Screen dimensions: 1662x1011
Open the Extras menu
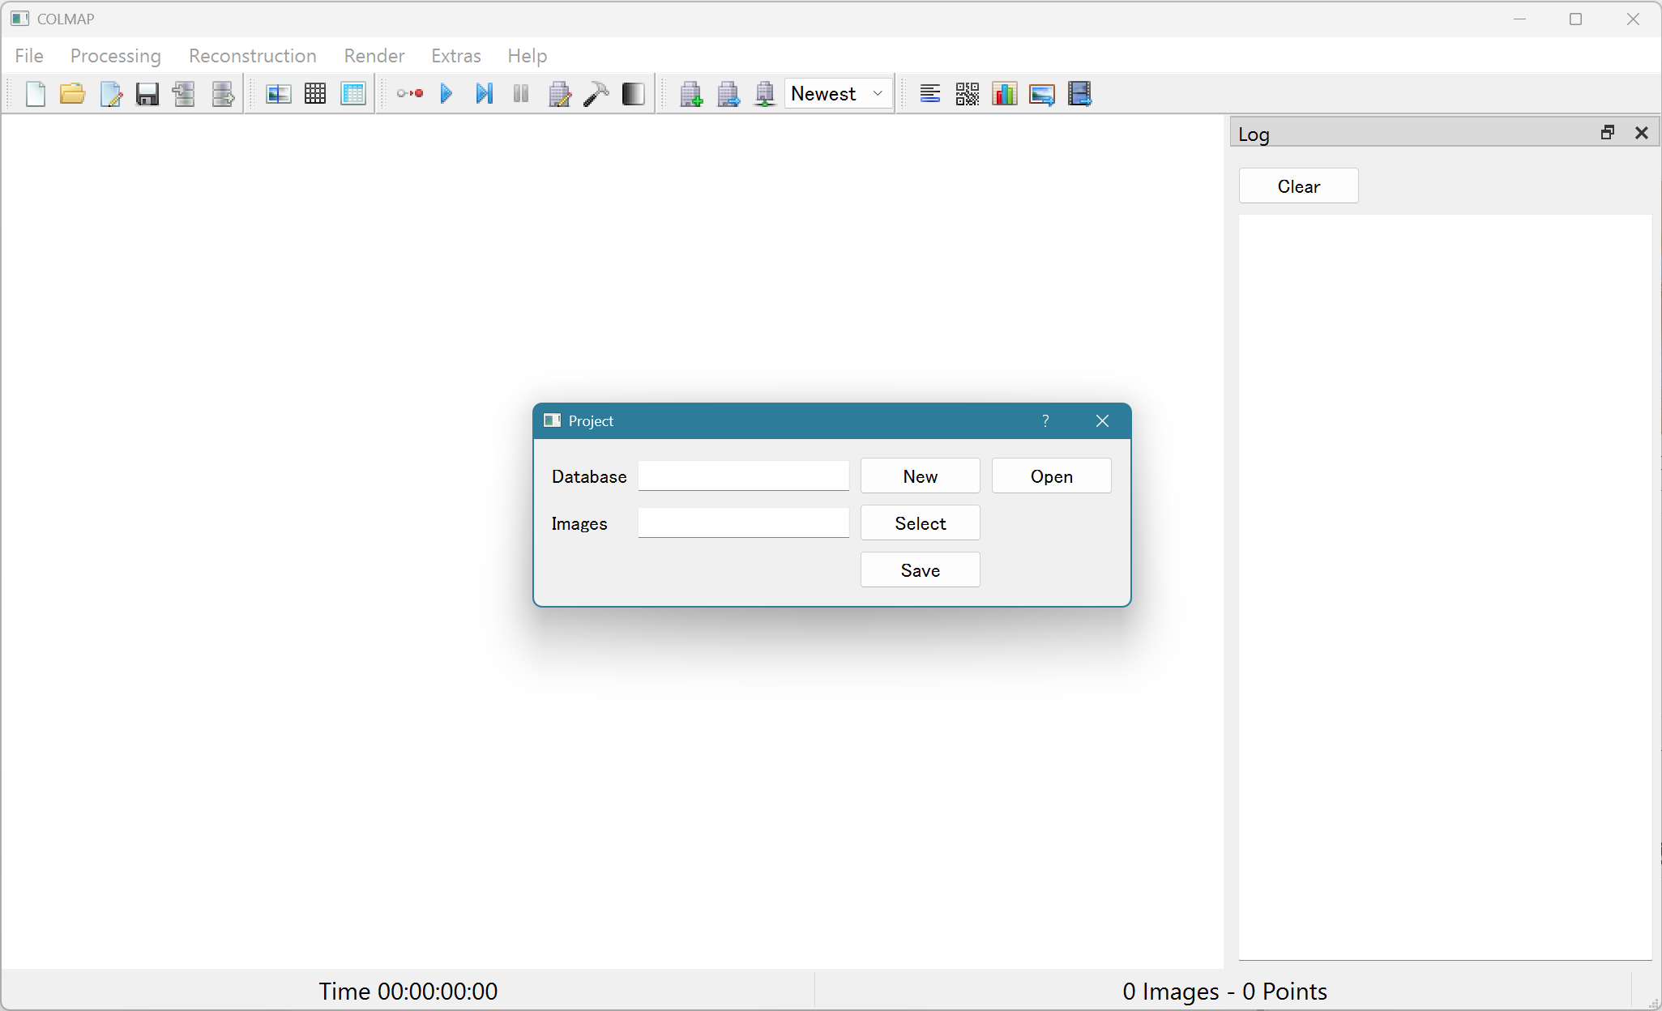[x=455, y=56]
